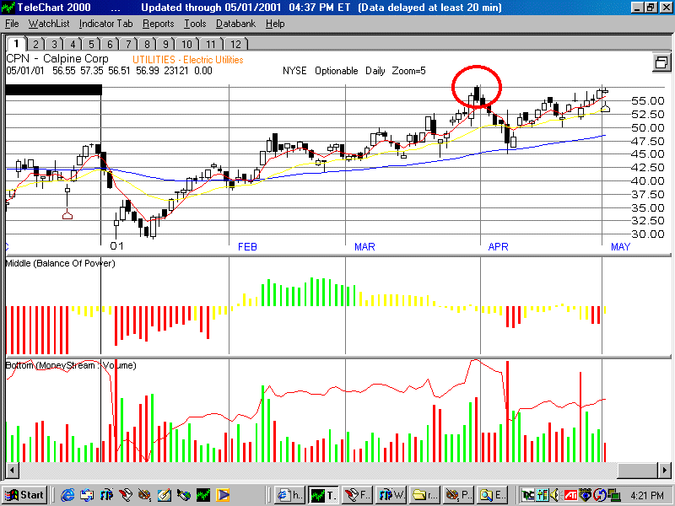
Task: Switch to chart tab 5
Action: [92, 45]
